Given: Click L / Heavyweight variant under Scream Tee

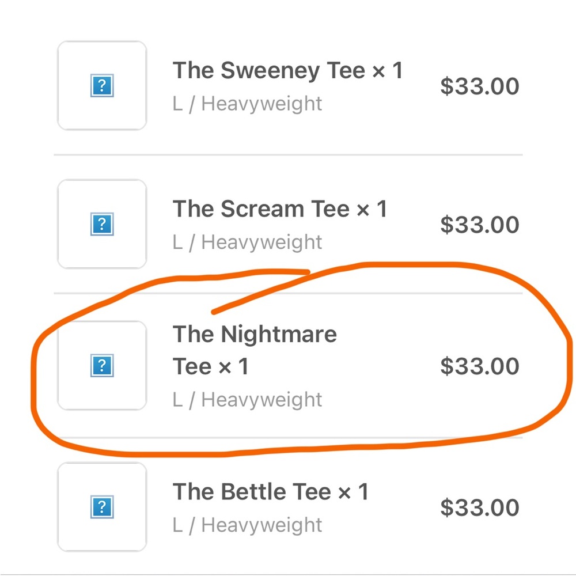Looking at the screenshot, I should [x=247, y=242].
